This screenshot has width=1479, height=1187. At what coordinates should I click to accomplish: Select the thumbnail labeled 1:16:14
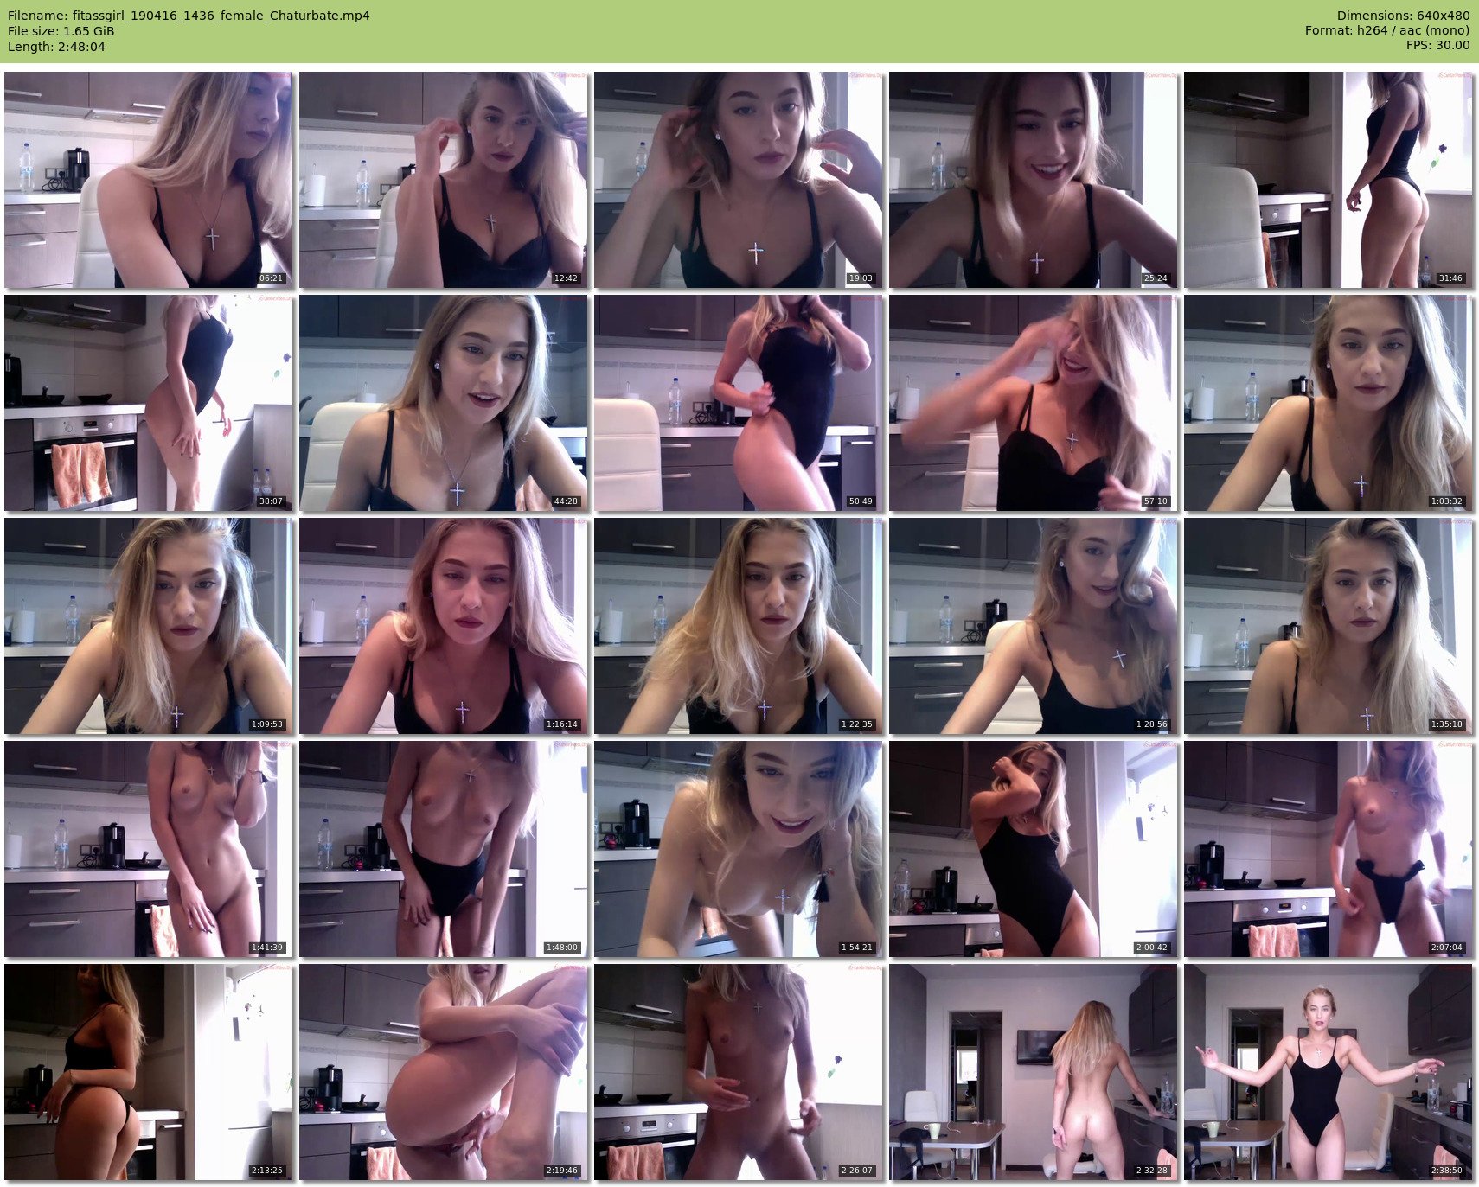tap(444, 626)
